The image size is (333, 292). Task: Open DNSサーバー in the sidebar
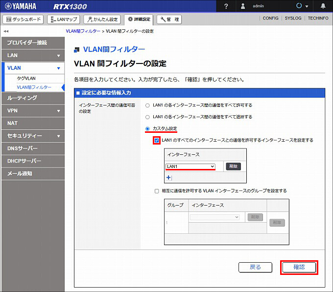33,148
